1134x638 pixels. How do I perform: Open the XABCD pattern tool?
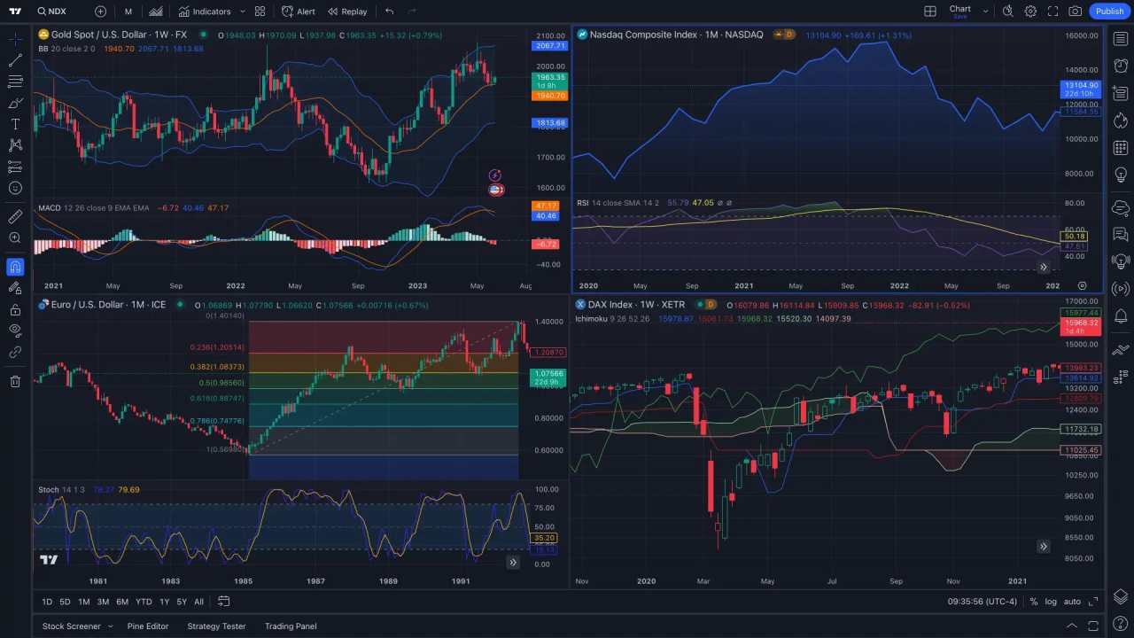(15, 145)
